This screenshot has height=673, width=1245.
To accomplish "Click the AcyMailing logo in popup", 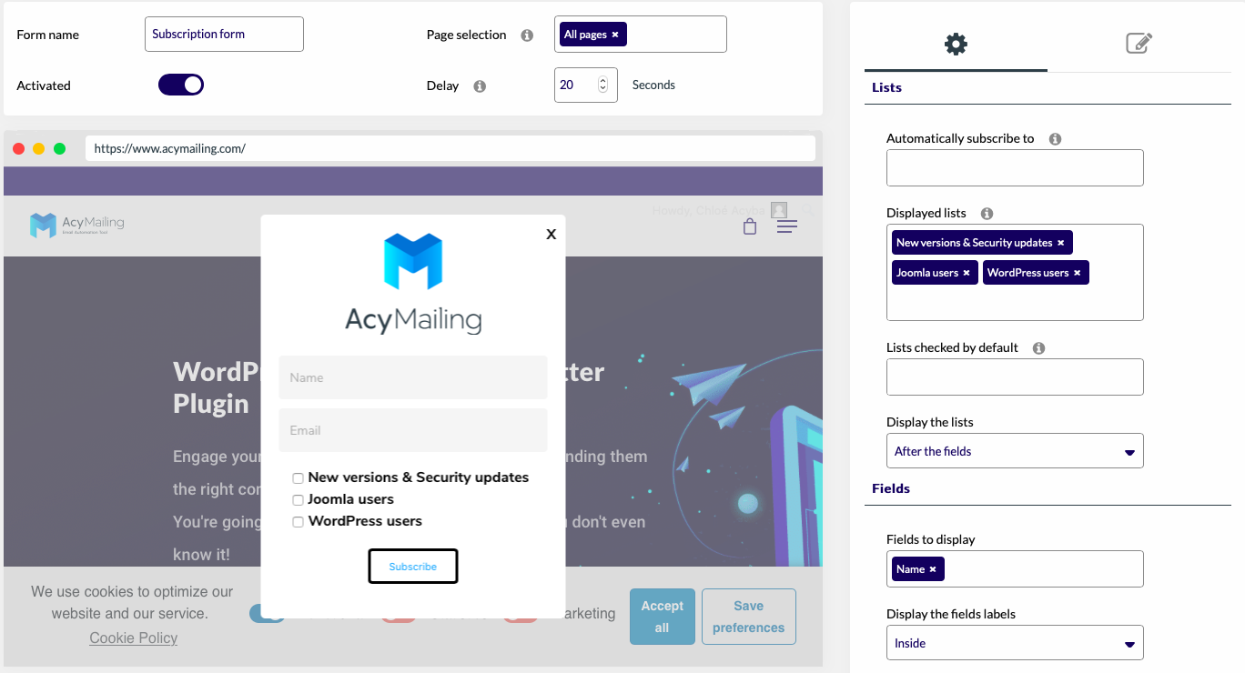I will click(x=413, y=284).
